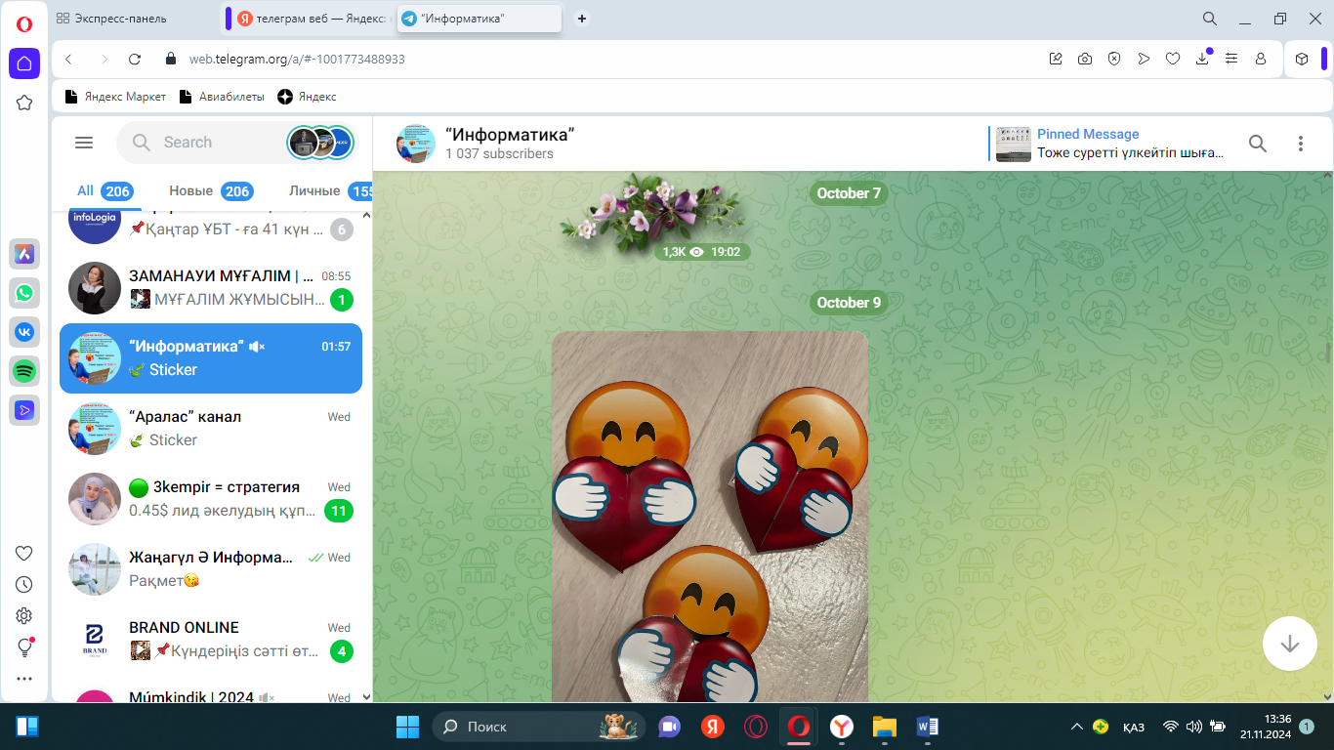
Task: Open the Windows Start menu
Action: (406, 727)
